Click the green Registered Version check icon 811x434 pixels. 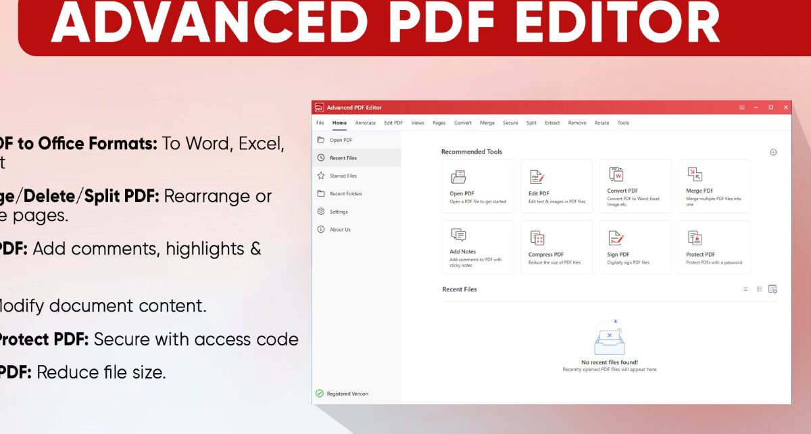[x=320, y=393]
